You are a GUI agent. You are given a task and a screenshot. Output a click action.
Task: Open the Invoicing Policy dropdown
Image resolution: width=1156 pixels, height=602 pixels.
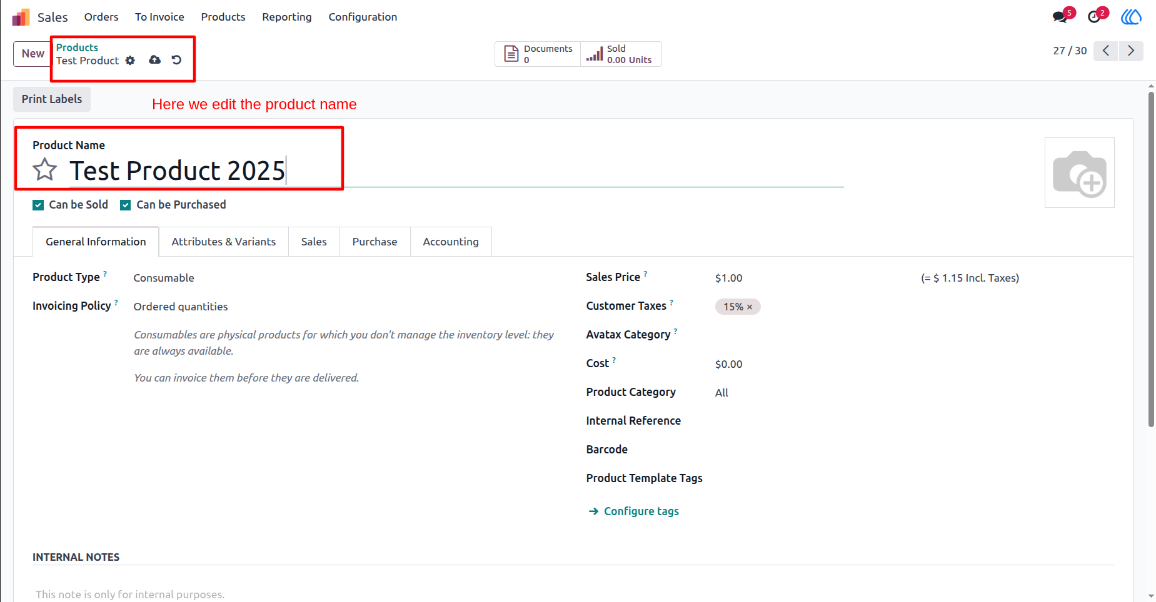(x=343, y=307)
